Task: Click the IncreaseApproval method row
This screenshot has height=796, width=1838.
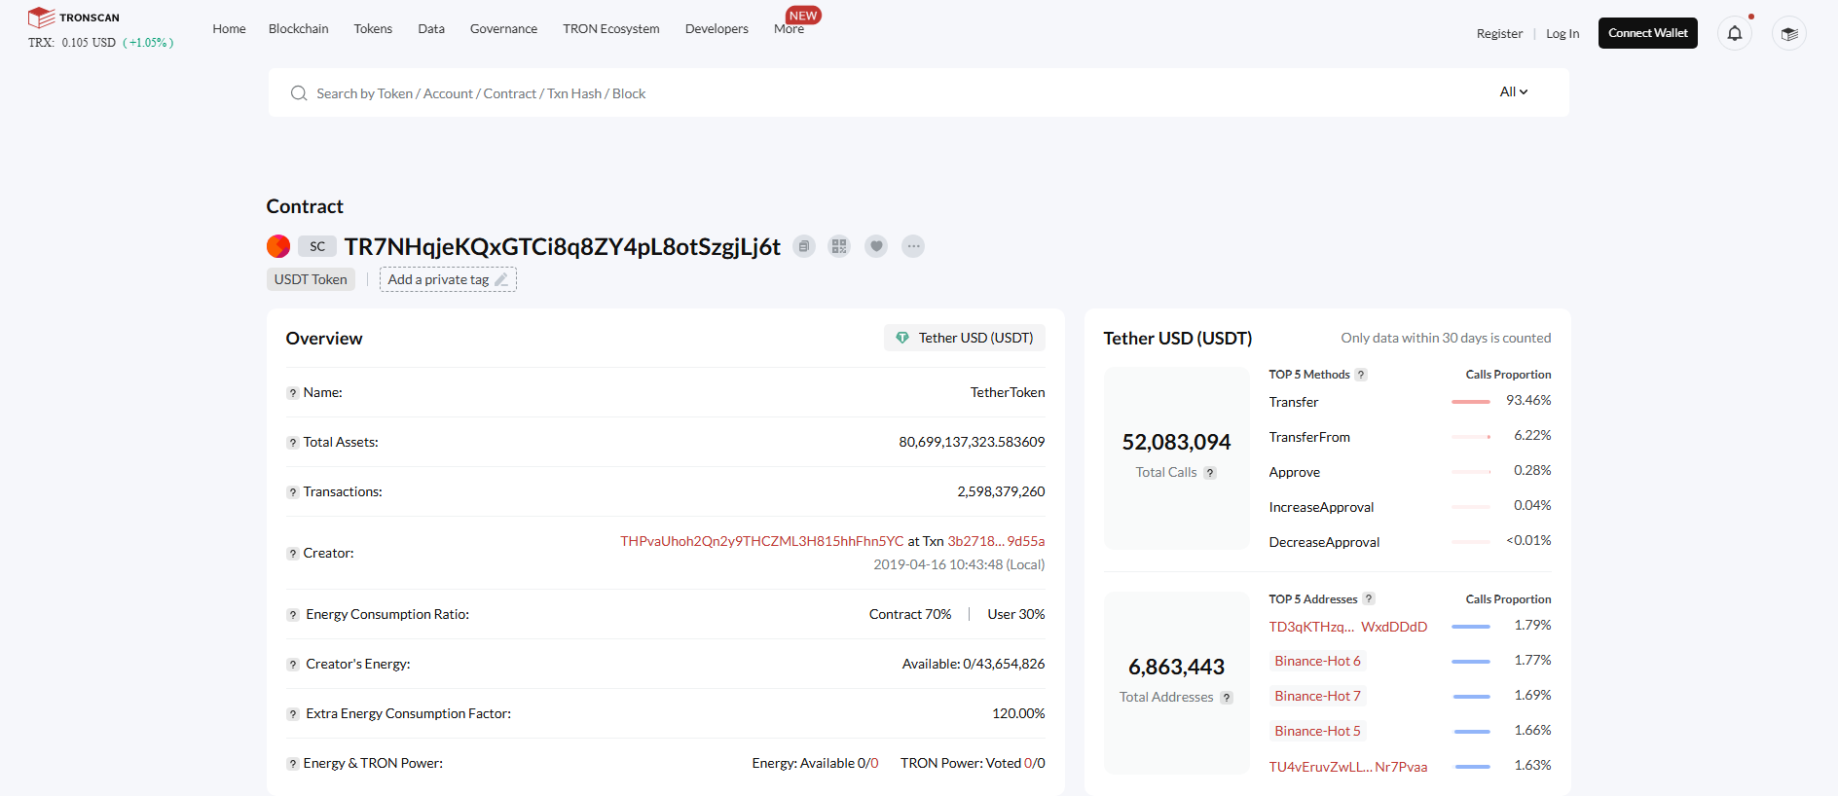Action: coord(1410,507)
